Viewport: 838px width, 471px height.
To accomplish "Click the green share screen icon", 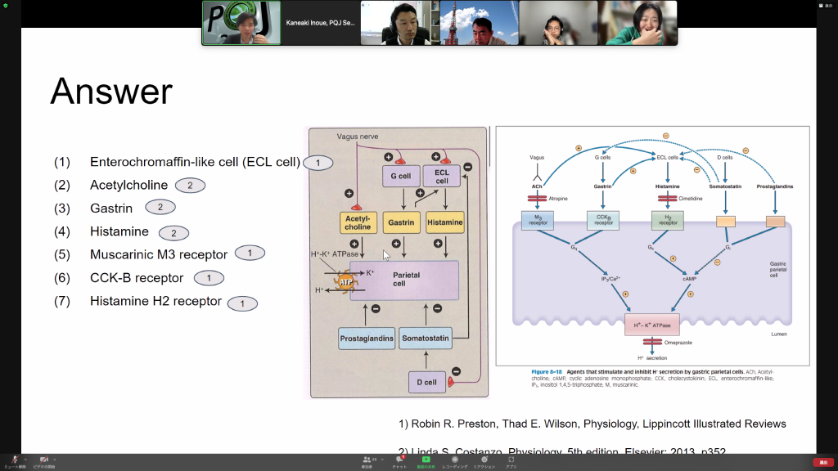I will pos(426,460).
